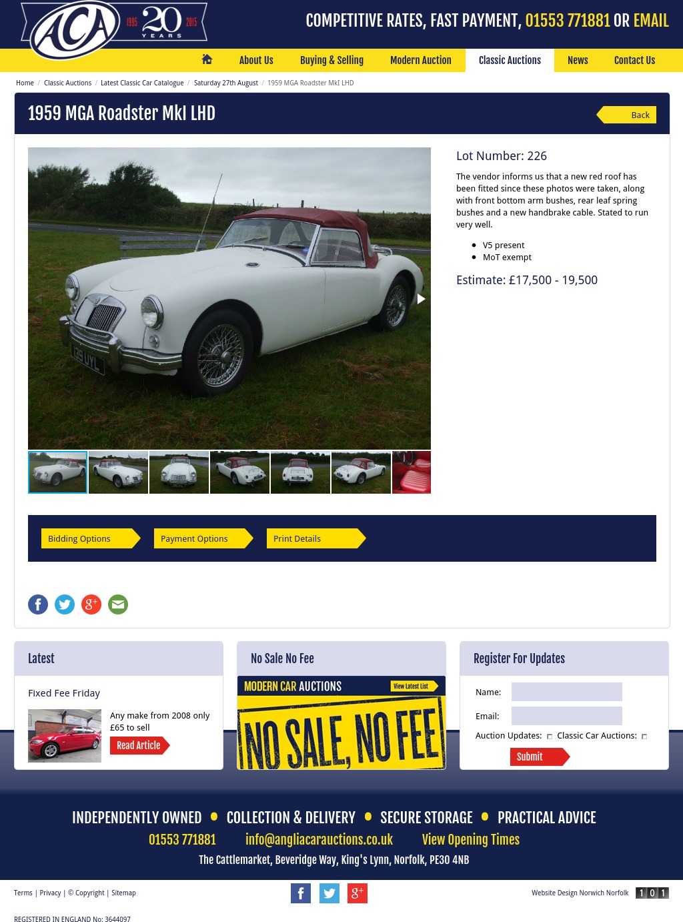Share lot via Google Plus round icon

(x=91, y=604)
